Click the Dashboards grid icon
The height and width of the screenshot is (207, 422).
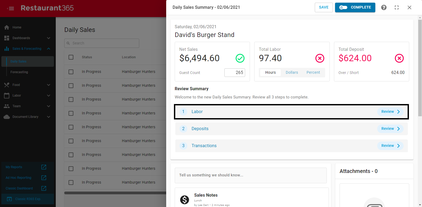click(x=7, y=38)
